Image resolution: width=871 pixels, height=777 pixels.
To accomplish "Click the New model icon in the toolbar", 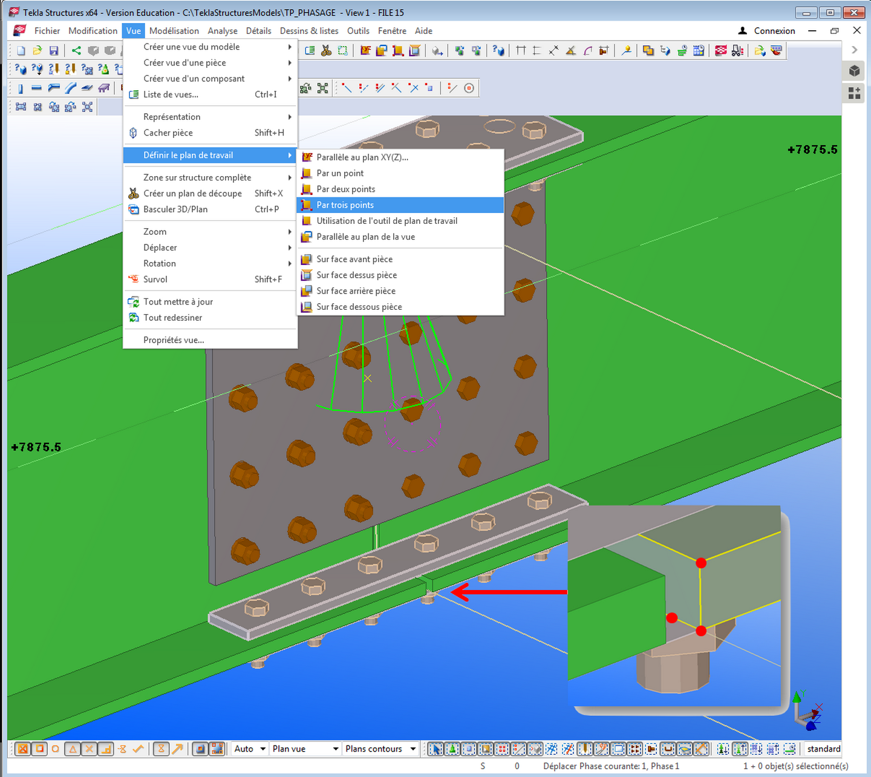I will pyautogui.click(x=21, y=51).
